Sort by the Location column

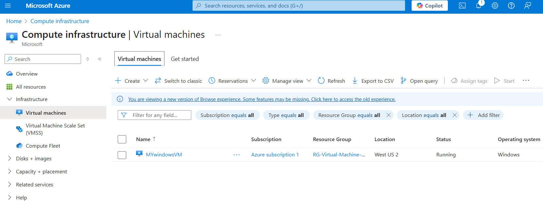[x=385, y=139]
